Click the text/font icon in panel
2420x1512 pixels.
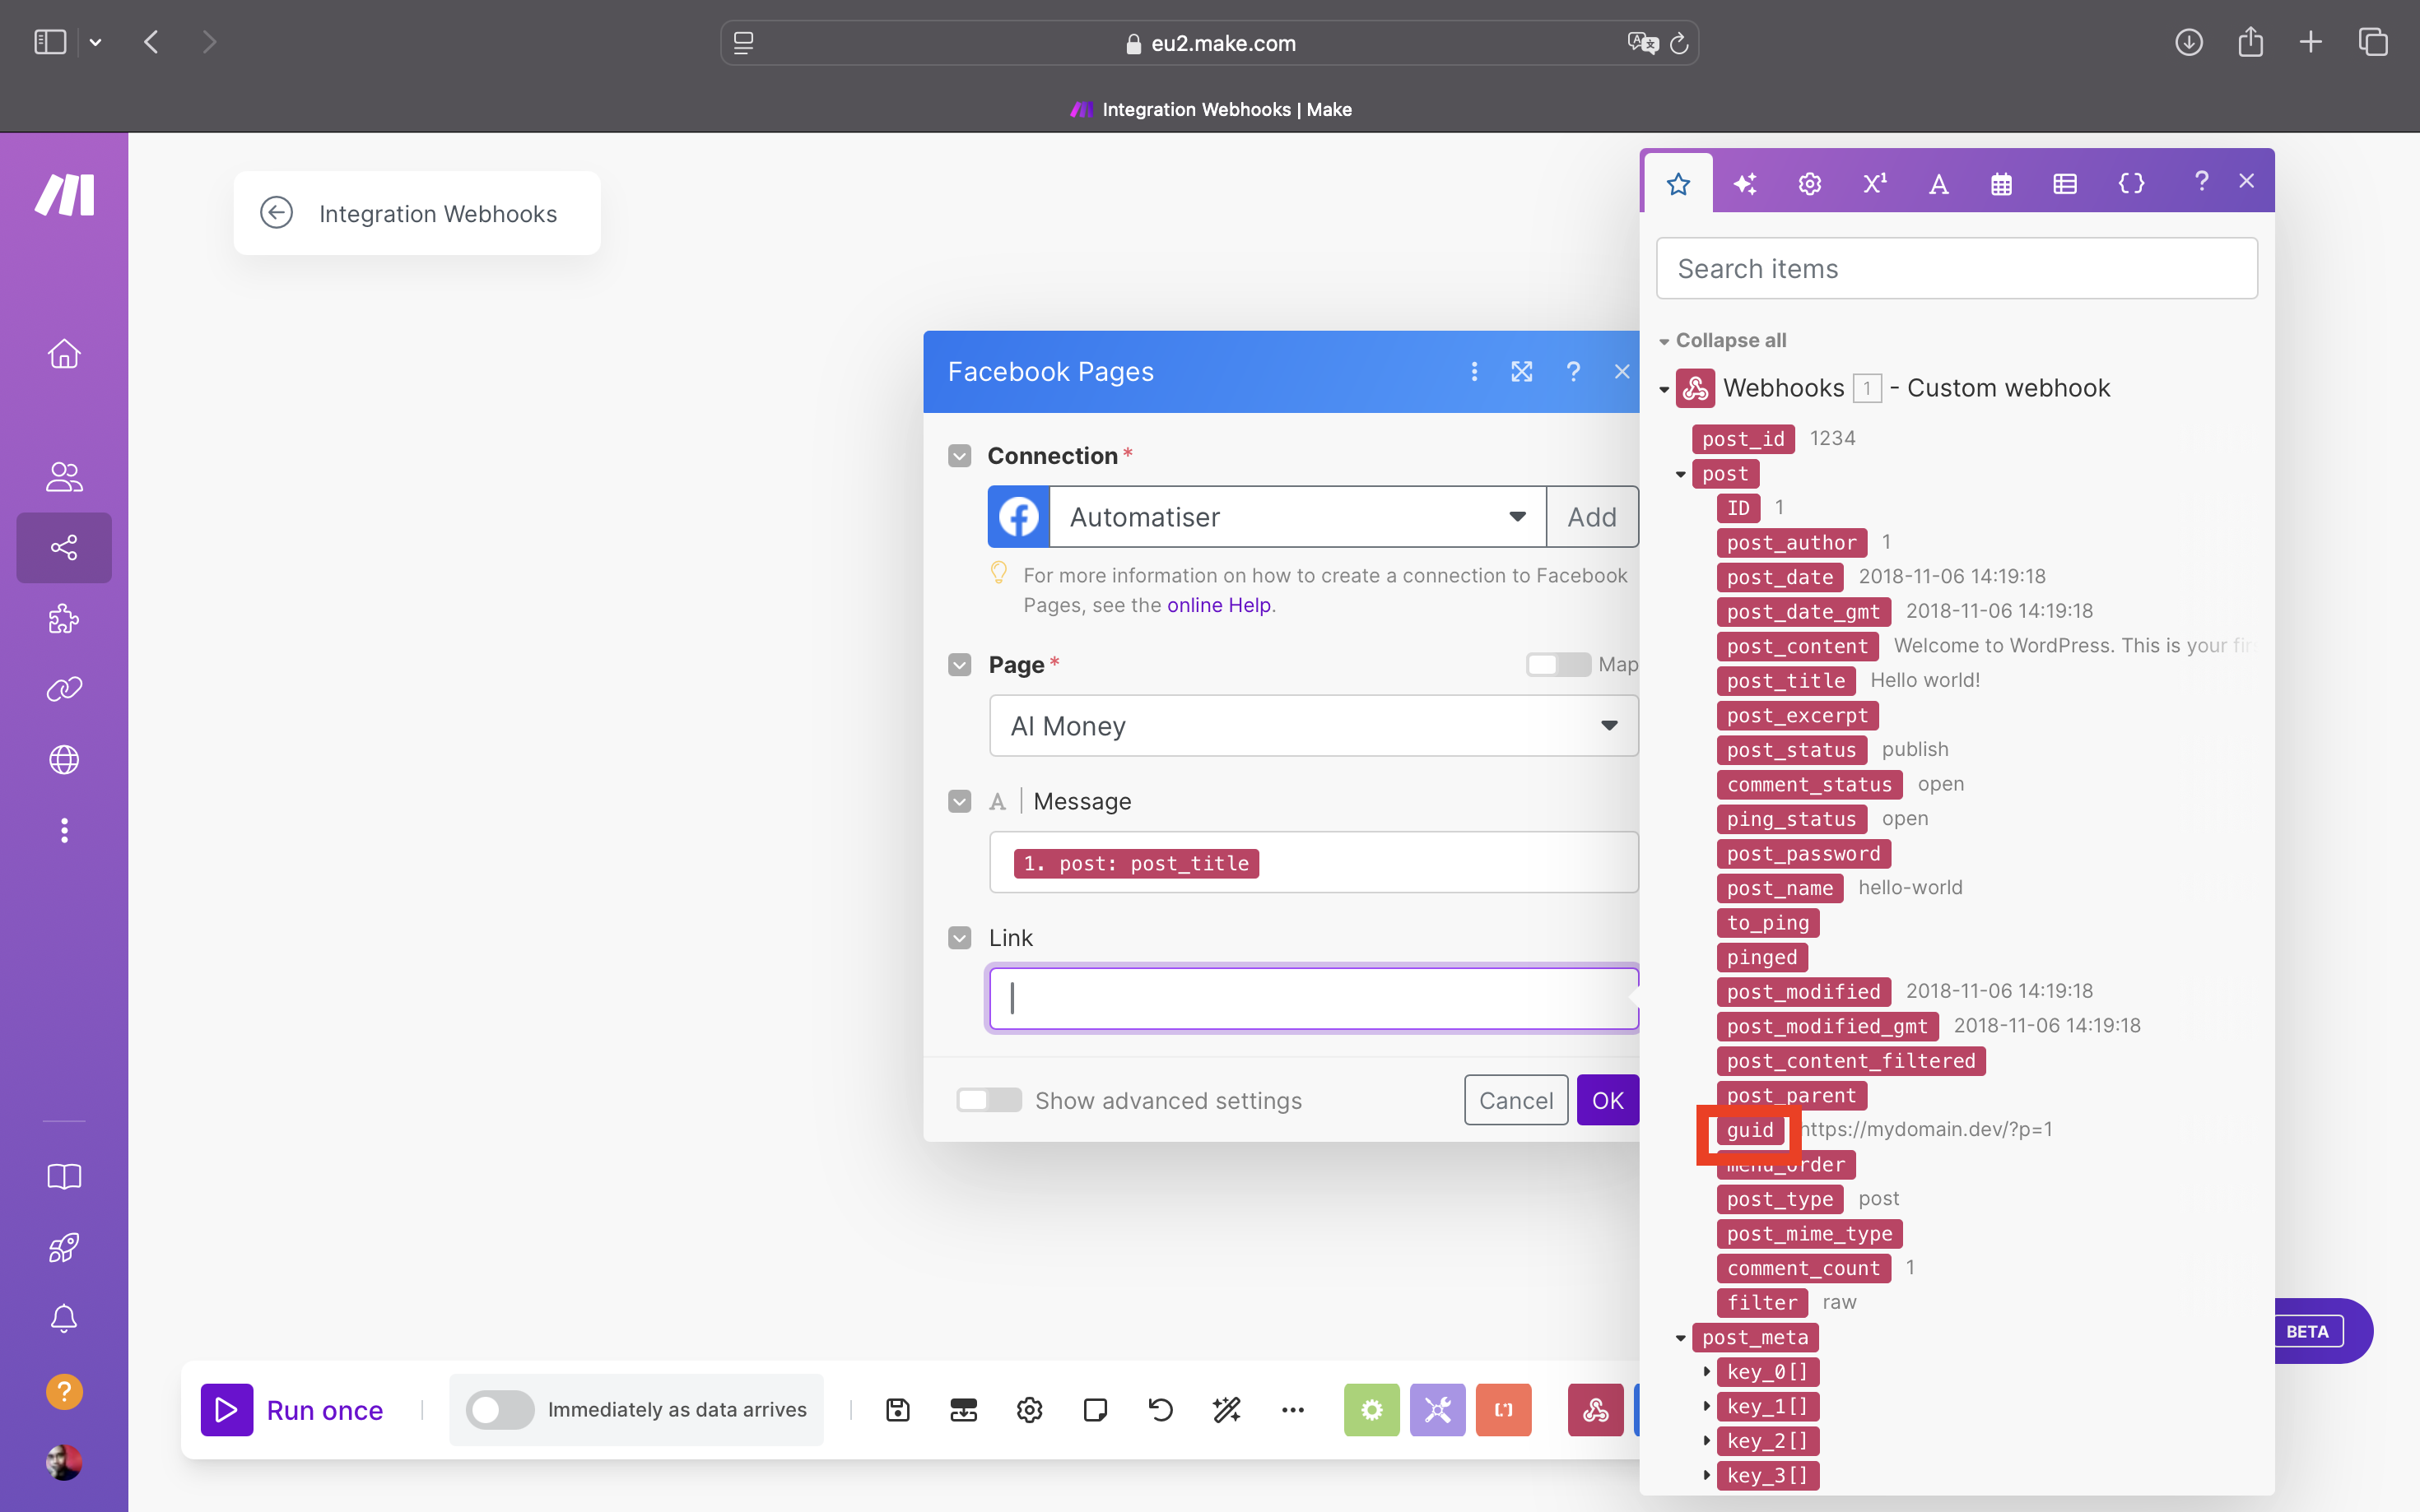pyautogui.click(x=1938, y=183)
